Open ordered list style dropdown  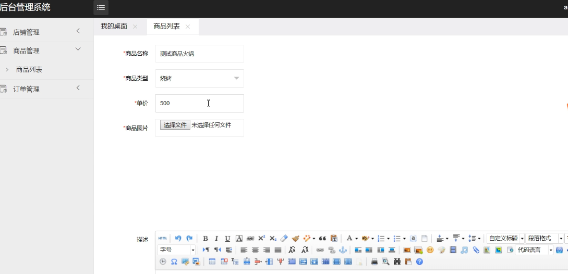click(388, 239)
